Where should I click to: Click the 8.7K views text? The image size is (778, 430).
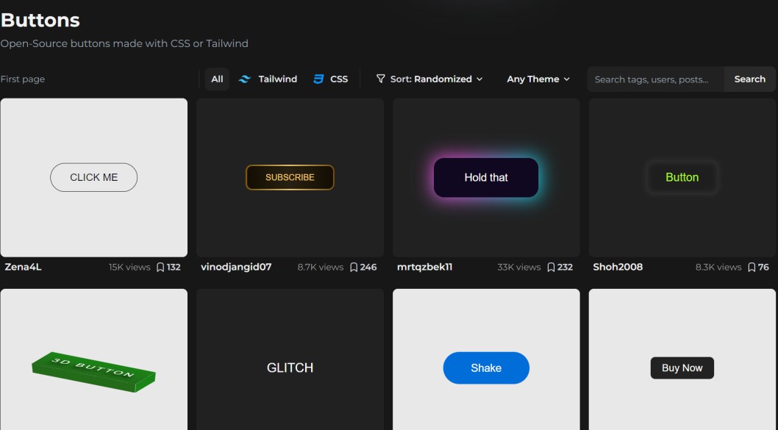click(x=321, y=268)
